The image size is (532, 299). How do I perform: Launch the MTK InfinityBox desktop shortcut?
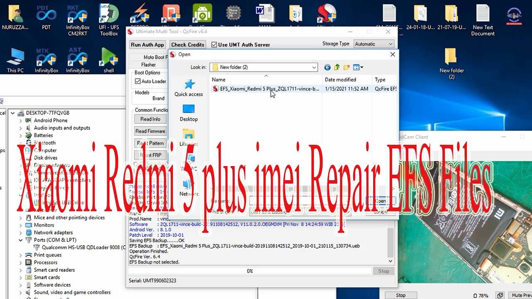tap(46, 60)
